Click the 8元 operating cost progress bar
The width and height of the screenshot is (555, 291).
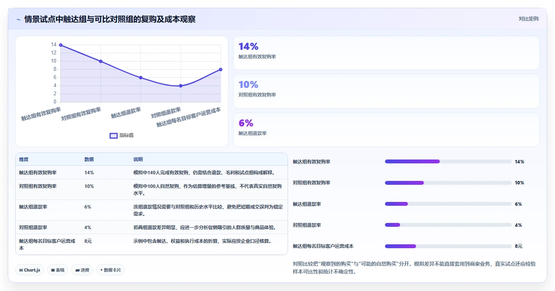[448, 246]
